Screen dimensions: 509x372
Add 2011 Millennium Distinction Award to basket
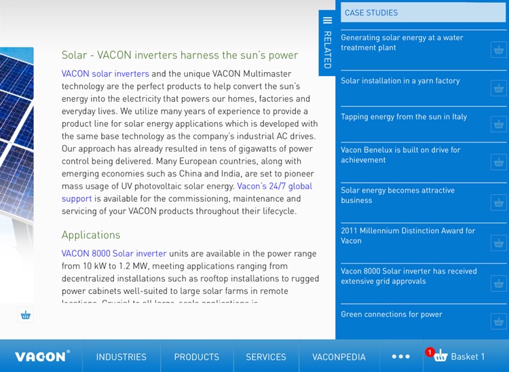tap(499, 243)
